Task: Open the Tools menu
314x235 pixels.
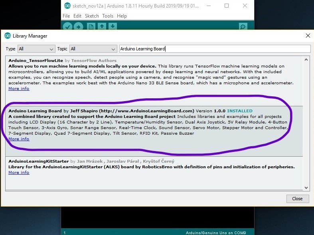Action: tap(108, 16)
